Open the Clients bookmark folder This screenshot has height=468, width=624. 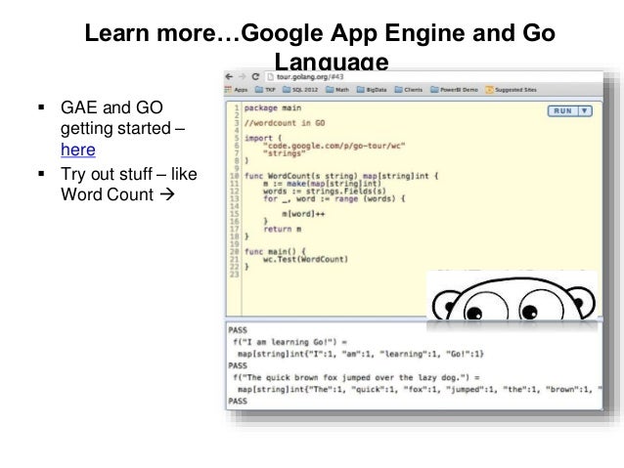coord(408,90)
